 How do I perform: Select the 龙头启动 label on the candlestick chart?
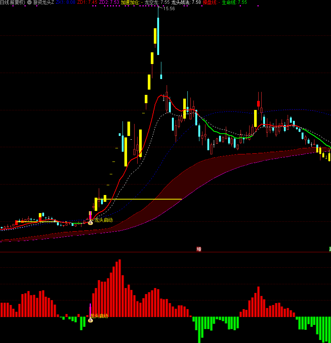(x=104, y=220)
